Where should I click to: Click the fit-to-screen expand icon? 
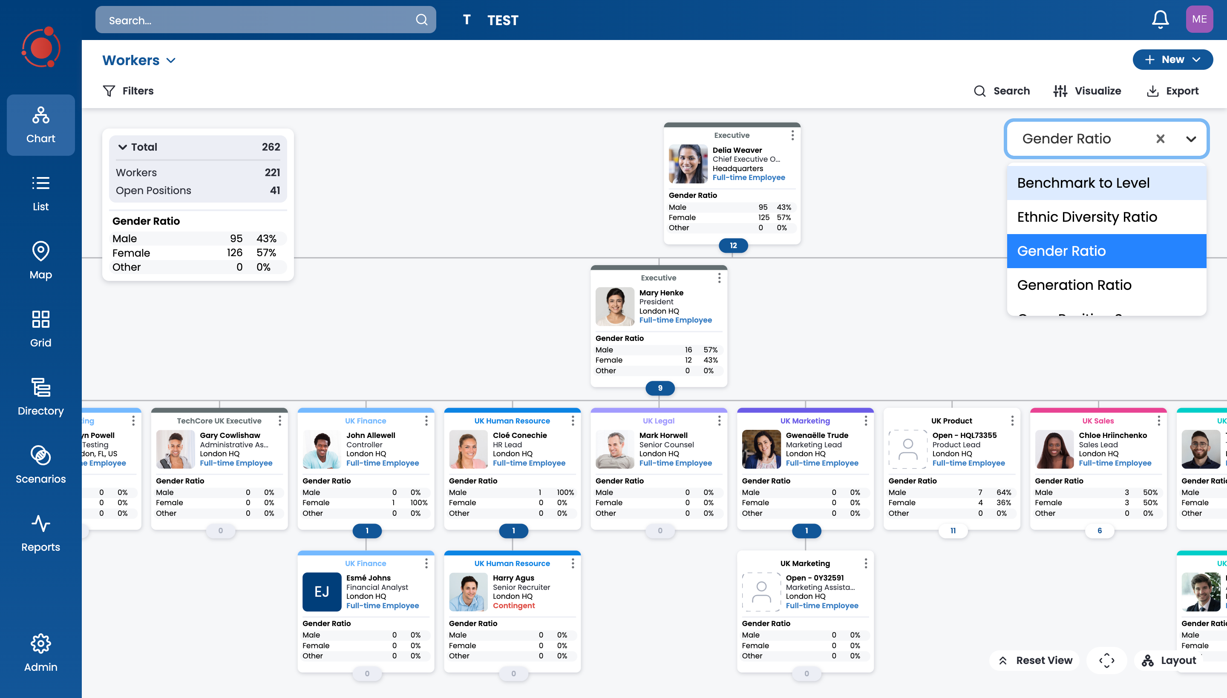[x=1106, y=660]
